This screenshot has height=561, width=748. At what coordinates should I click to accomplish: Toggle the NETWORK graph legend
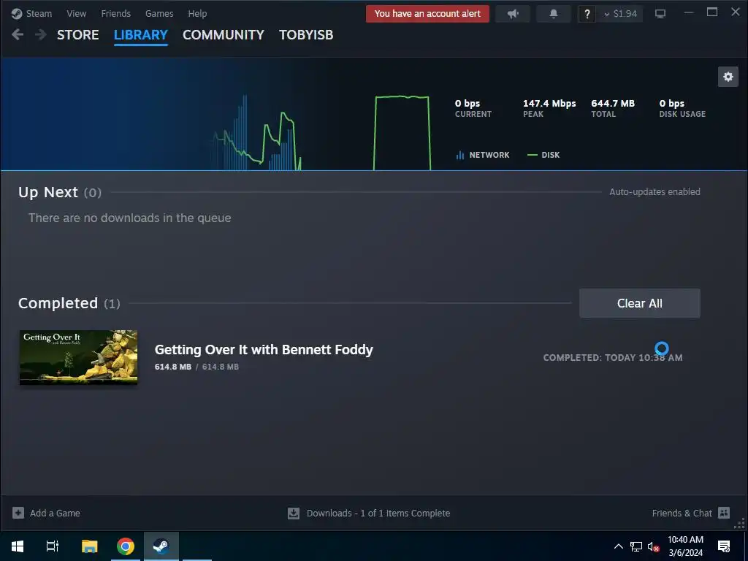[x=483, y=155]
